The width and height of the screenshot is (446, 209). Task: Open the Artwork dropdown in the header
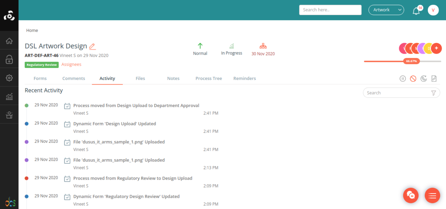click(386, 10)
